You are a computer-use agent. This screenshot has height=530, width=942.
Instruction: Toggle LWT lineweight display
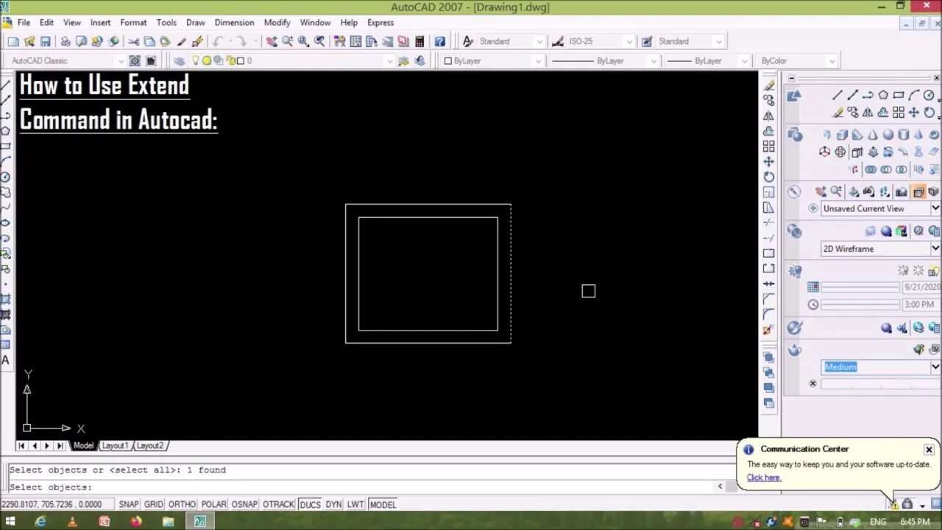tap(355, 504)
